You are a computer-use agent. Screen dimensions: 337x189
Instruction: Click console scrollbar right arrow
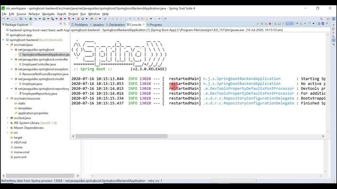[x=323, y=136]
